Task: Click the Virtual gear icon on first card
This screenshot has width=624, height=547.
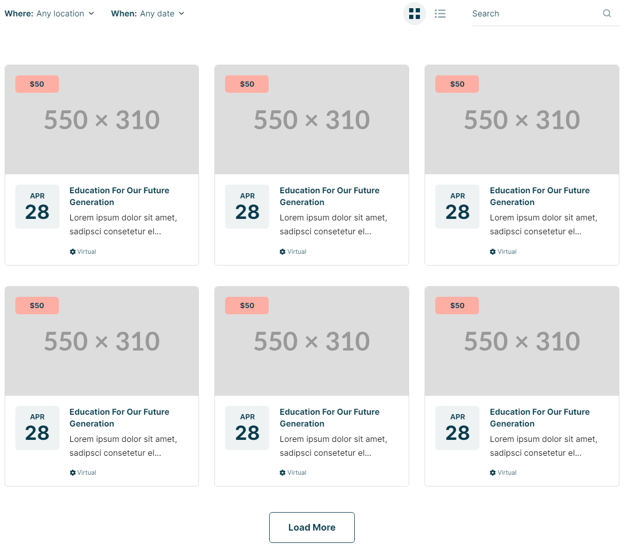Action: tap(73, 252)
